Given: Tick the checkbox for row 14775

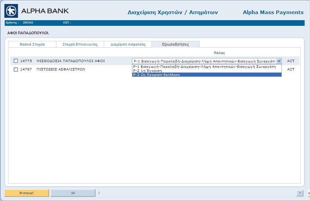Looking at the screenshot, I should (x=16, y=61).
